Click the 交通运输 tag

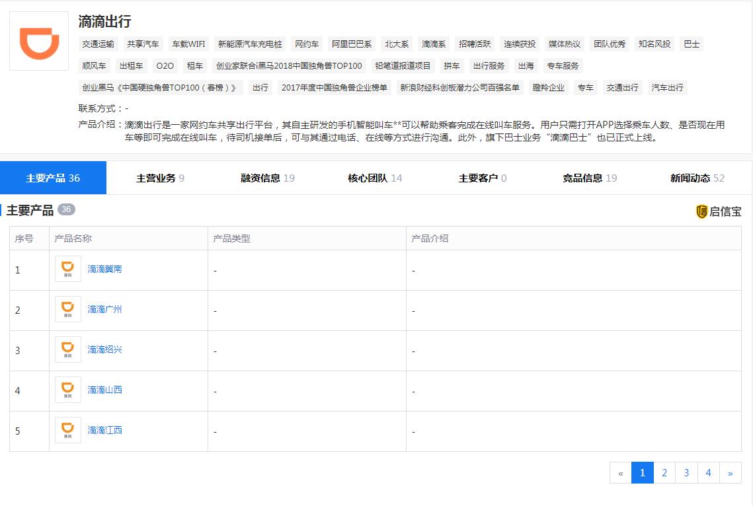[98, 44]
